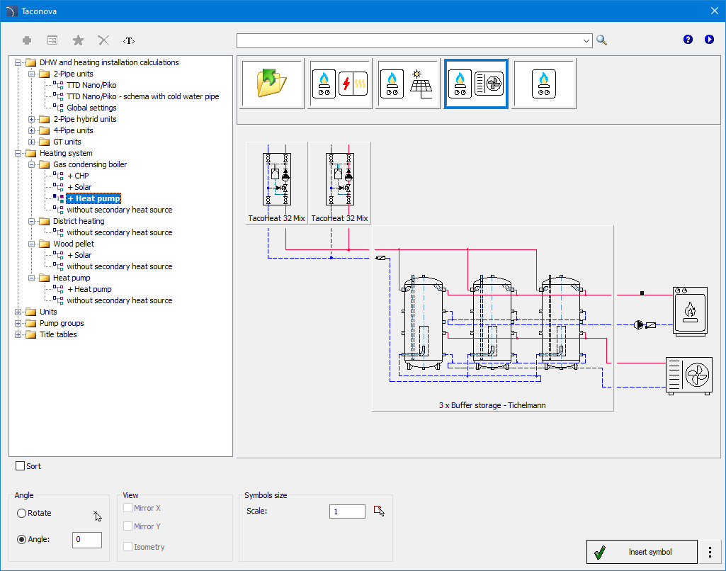Click the folder-up navigation icon
The width and height of the screenshot is (726, 571).
pyautogui.click(x=272, y=84)
